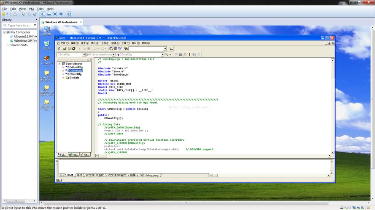
Task: Open the find text combo box dropdown arrow
Action: [165, 49]
